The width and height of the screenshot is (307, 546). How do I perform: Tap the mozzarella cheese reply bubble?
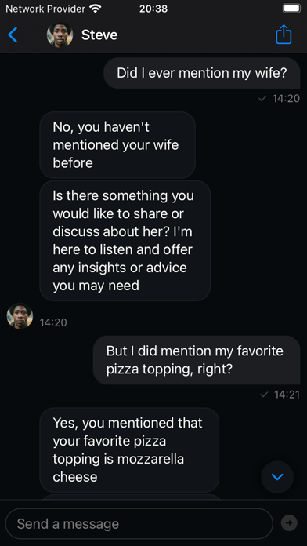129,450
